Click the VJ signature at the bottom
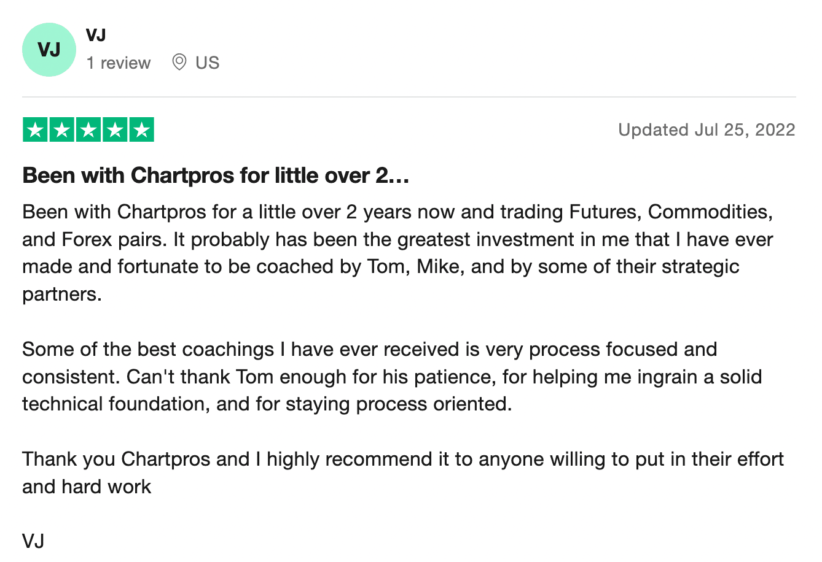Image resolution: width=822 pixels, height=562 pixels. click(x=33, y=541)
